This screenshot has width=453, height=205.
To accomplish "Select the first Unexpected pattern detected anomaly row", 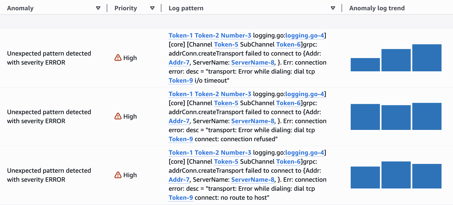I will tap(49, 58).
